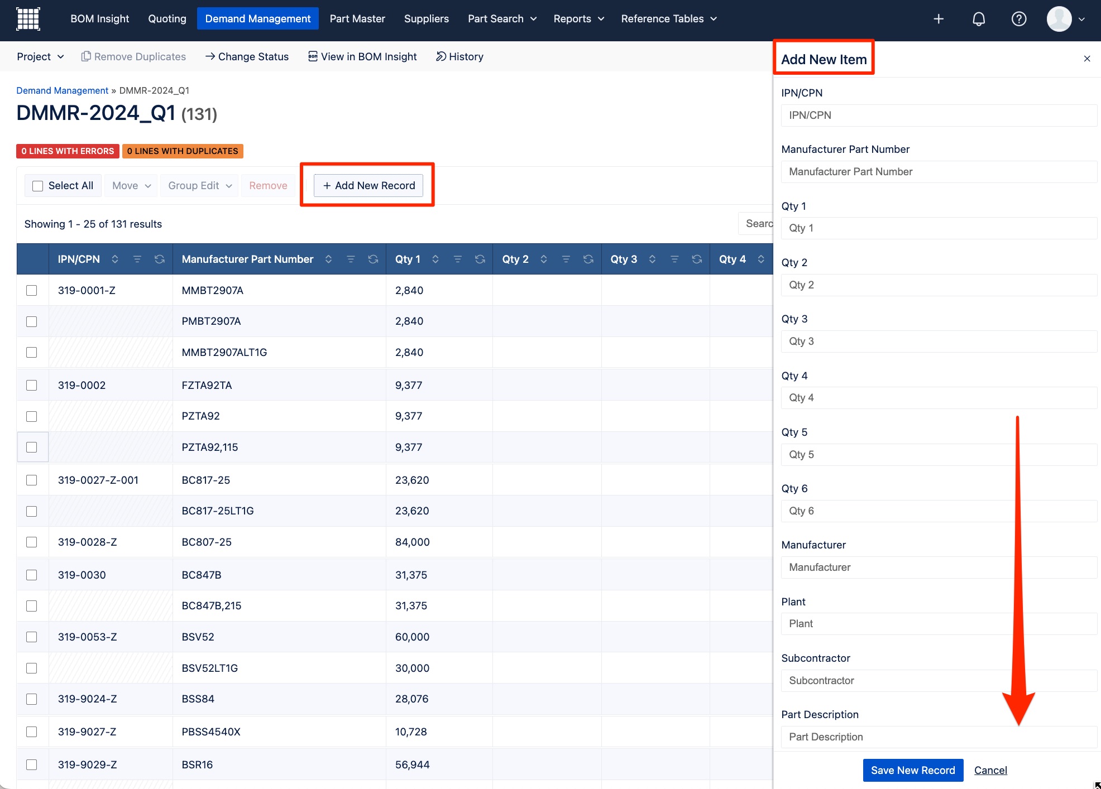Click View in BOM Insight
The width and height of the screenshot is (1101, 789).
(362, 56)
